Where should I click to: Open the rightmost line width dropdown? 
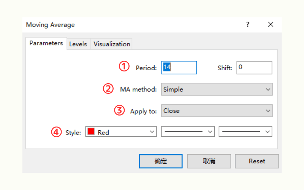click(245, 132)
